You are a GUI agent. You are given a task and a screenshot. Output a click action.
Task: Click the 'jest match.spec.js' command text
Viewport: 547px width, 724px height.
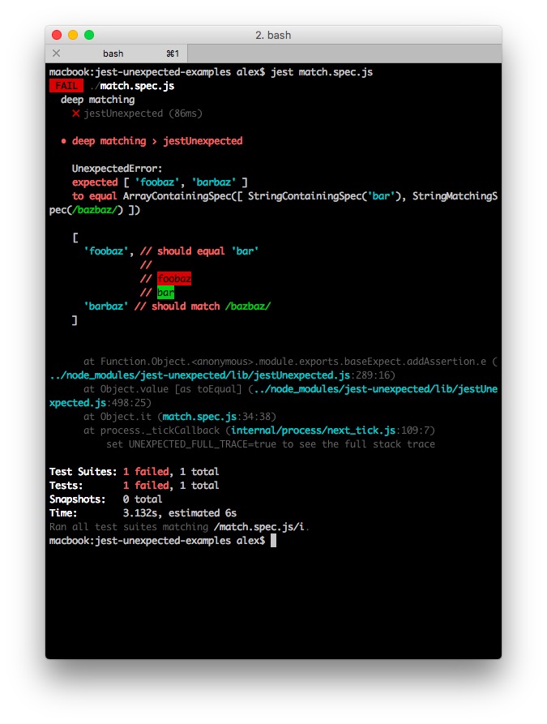[x=322, y=72]
